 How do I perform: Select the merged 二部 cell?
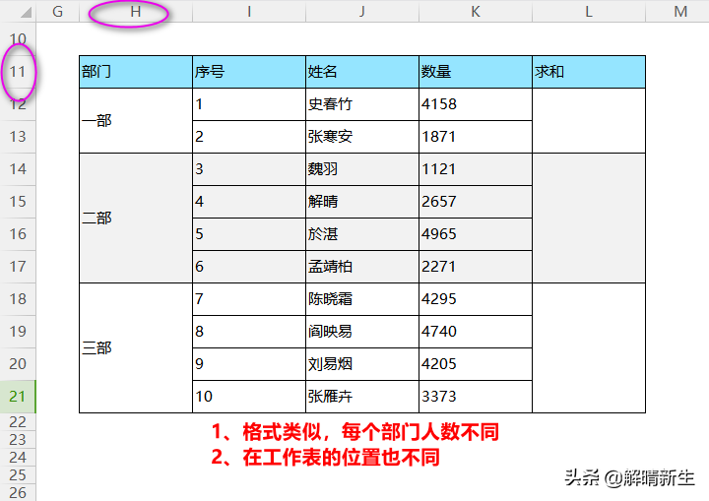pos(136,218)
